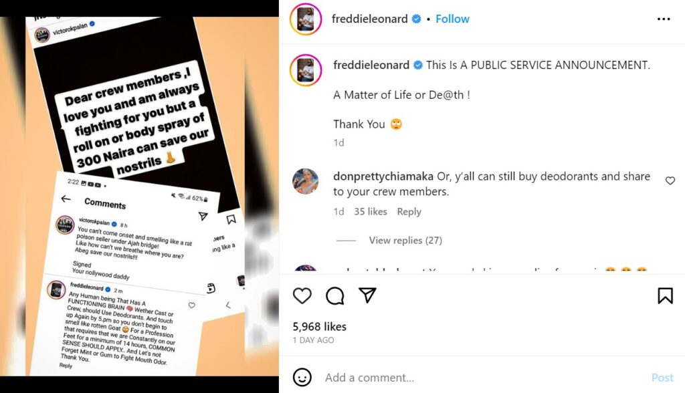
Task: Open the freddieleonard avatar beside the caption
Action: [305, 70]
